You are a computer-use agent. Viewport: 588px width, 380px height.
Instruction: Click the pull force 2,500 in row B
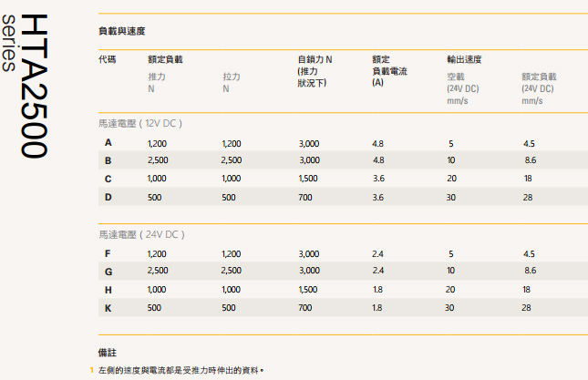(232, 160)
